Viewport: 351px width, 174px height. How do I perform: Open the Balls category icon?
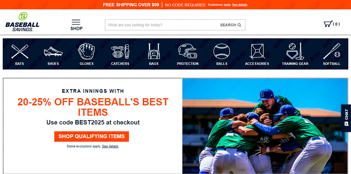221,51
